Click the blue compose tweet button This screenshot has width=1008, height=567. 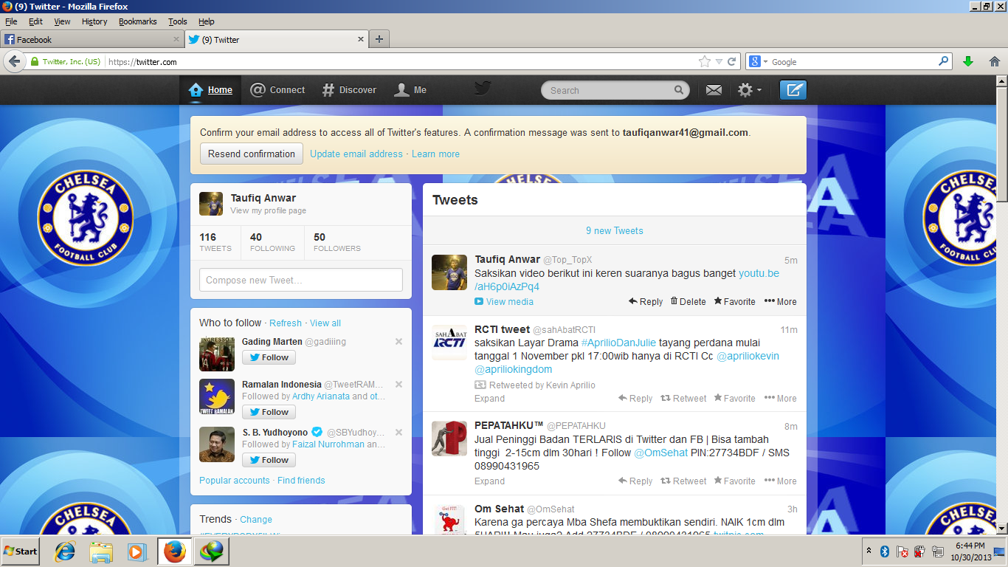click(x=793, y=90)
